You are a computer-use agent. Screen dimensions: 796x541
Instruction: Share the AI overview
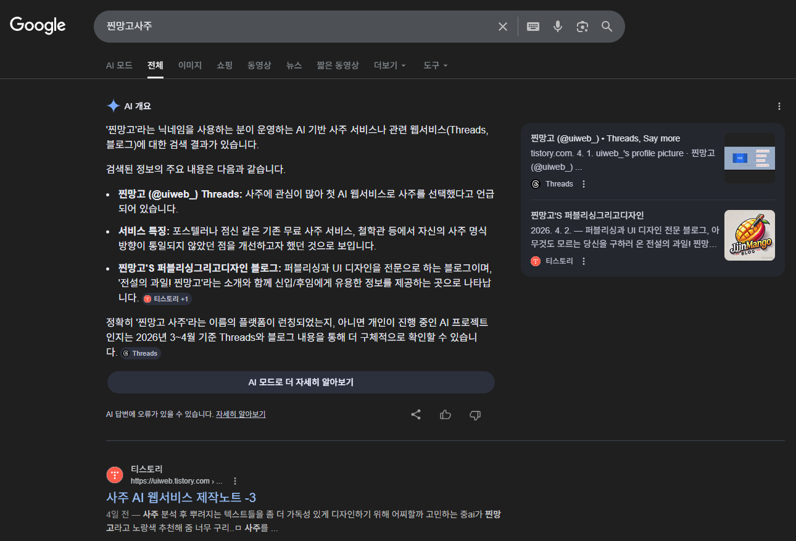416,415
